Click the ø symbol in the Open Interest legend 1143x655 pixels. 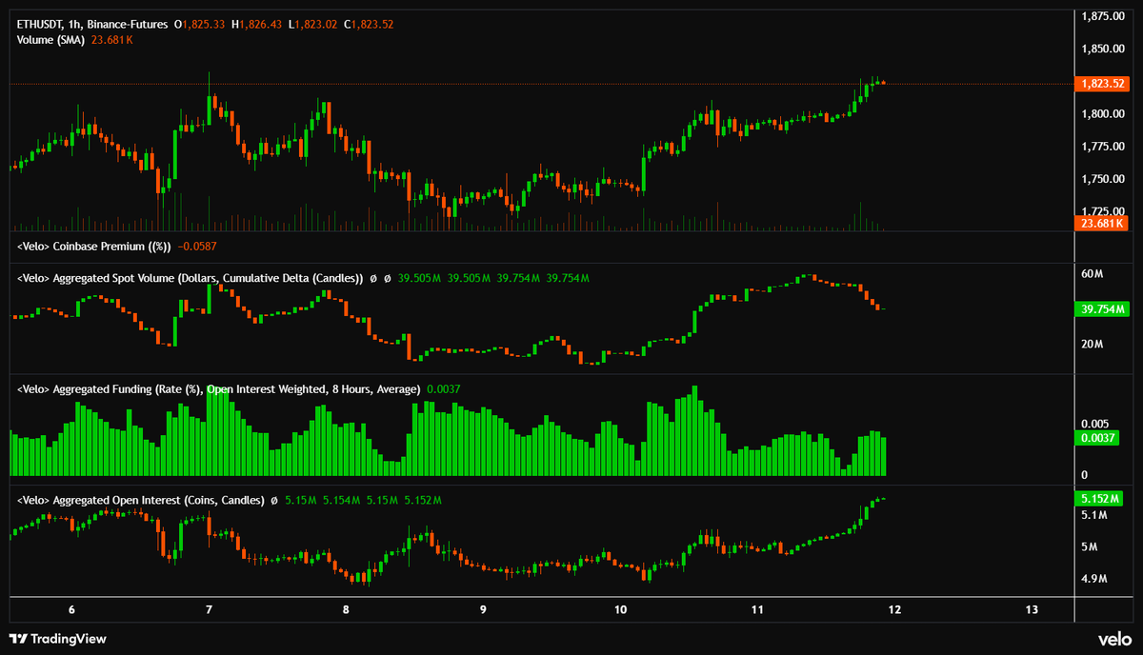(274, 500)
